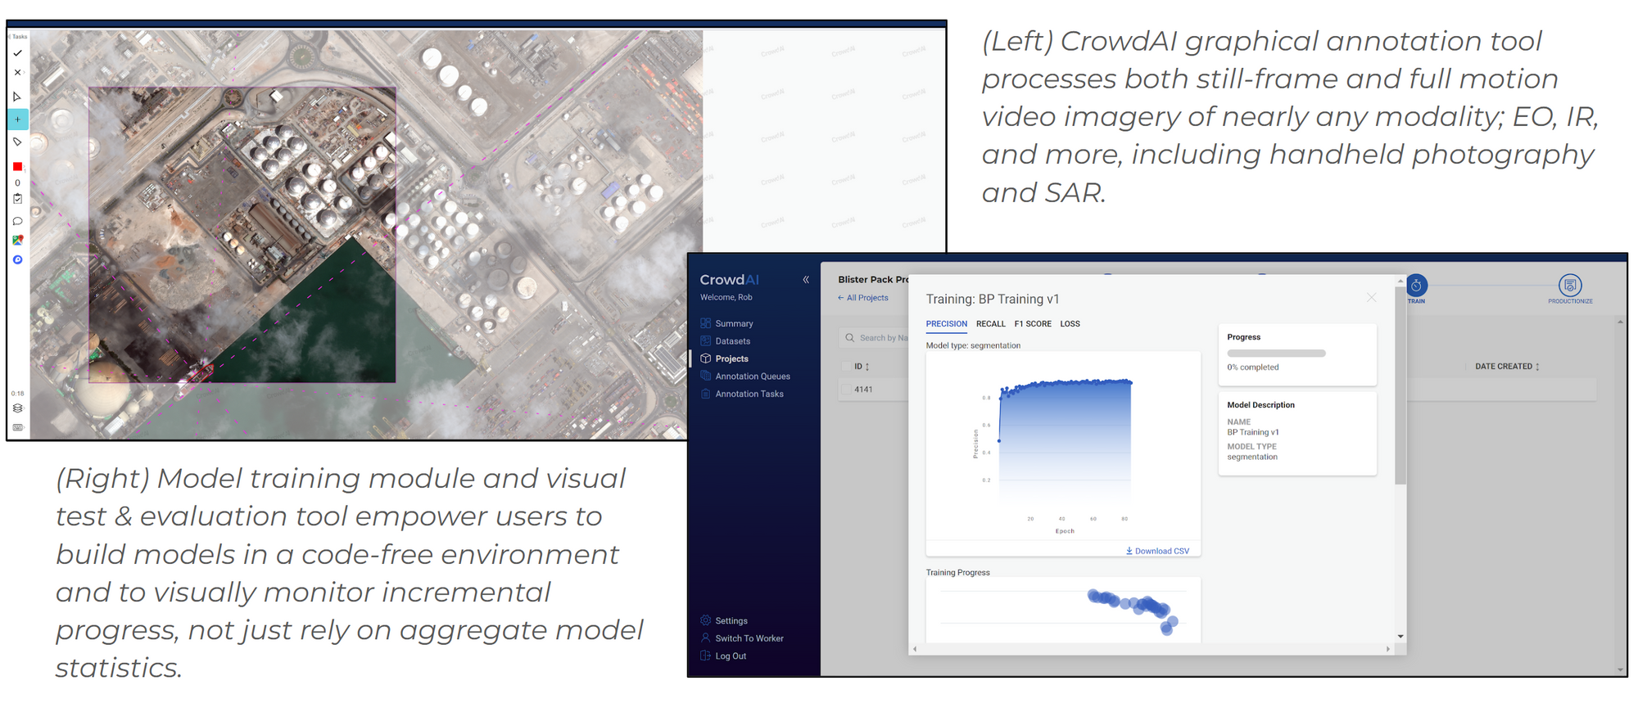Click the blue circular icon below the maps icon
This screenshot has height=712, width=1638.
17,260
